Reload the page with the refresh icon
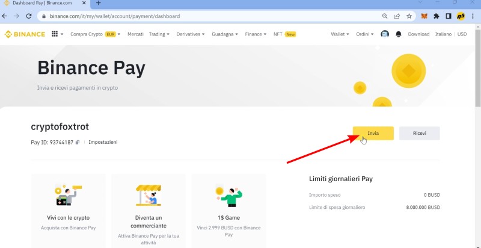 point(29,16)
